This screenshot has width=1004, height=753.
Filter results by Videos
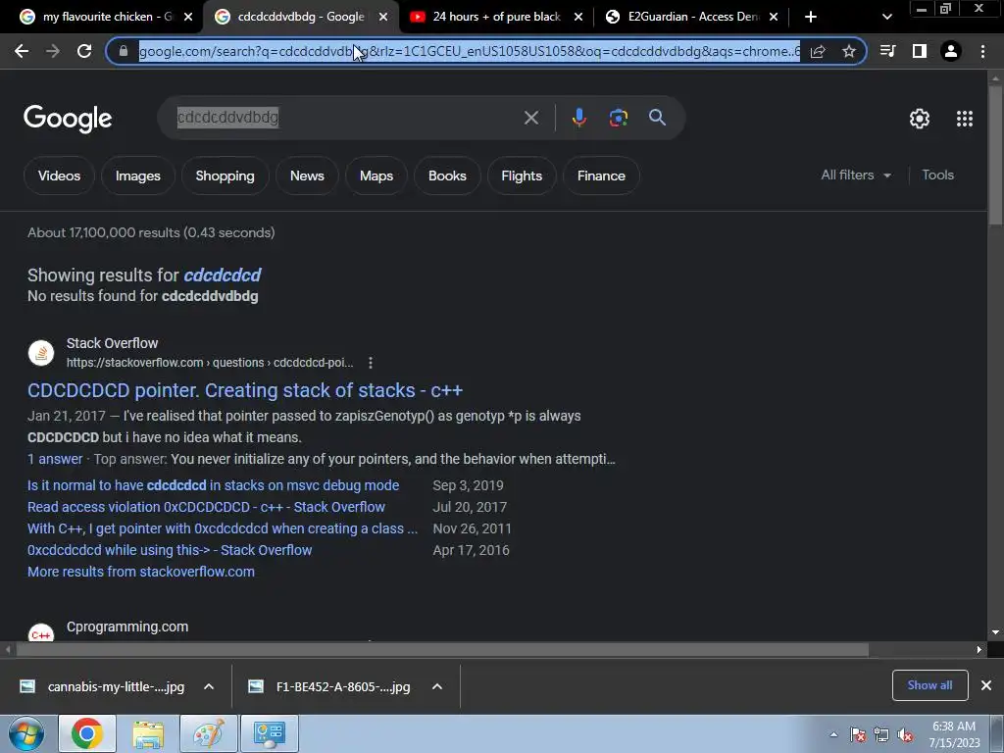[59, 176]
